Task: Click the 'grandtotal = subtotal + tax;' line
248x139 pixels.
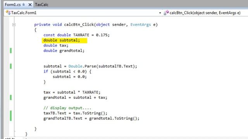Action: click(75, 98)
